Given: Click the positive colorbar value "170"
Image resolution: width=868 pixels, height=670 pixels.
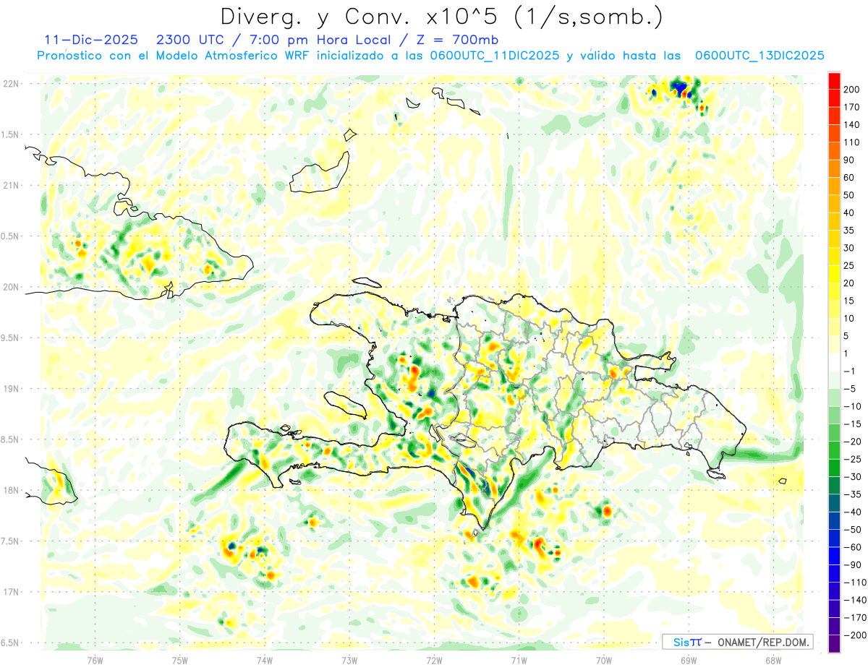Looking at the screenshot, I should coord(852,107).
